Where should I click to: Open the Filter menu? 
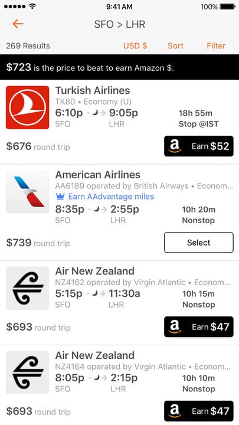coord(216,46)
